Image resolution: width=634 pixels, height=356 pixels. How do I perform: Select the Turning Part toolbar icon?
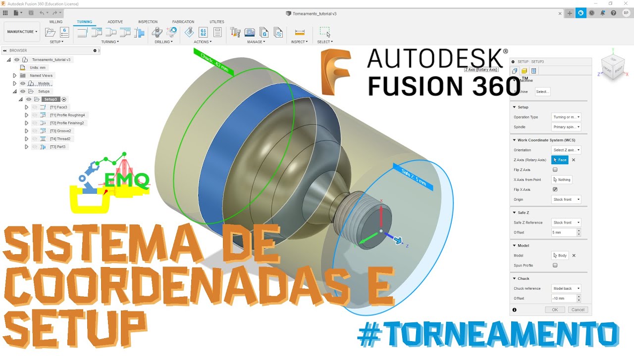click(139, 33)
